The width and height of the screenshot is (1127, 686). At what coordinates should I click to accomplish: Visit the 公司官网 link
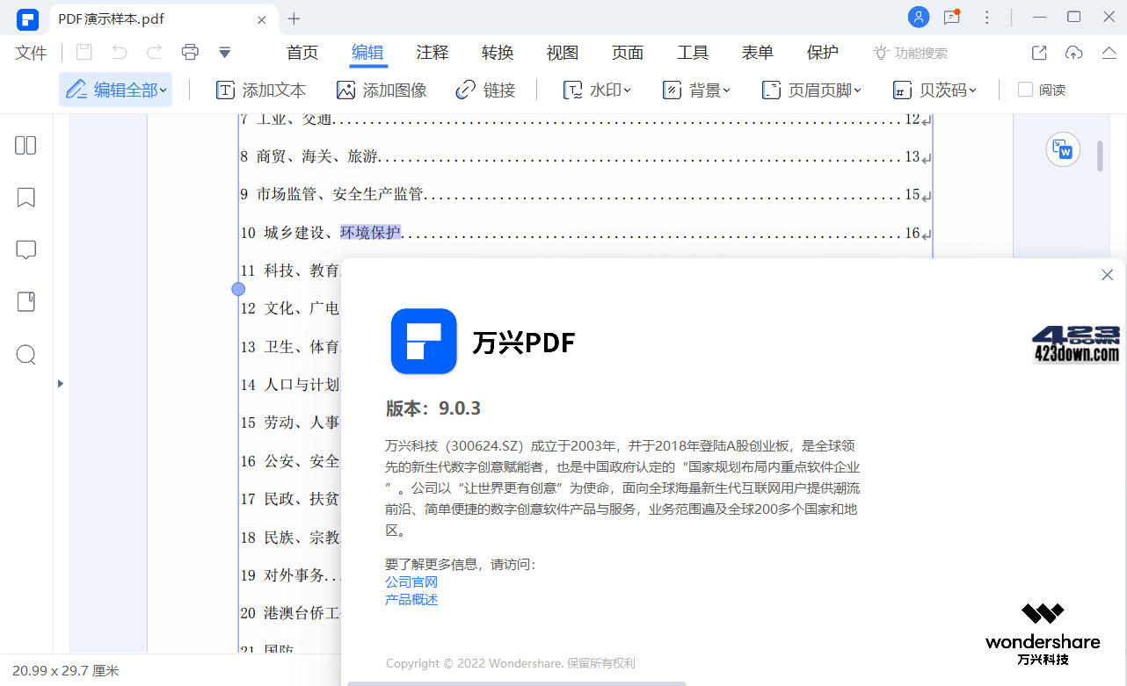411,581
